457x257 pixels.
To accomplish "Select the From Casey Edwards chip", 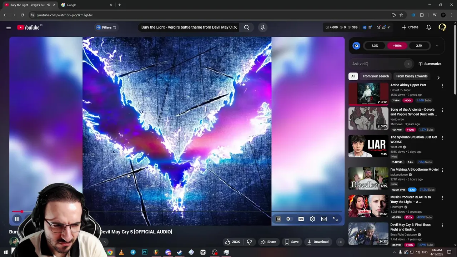I will [x=412, y=76].
